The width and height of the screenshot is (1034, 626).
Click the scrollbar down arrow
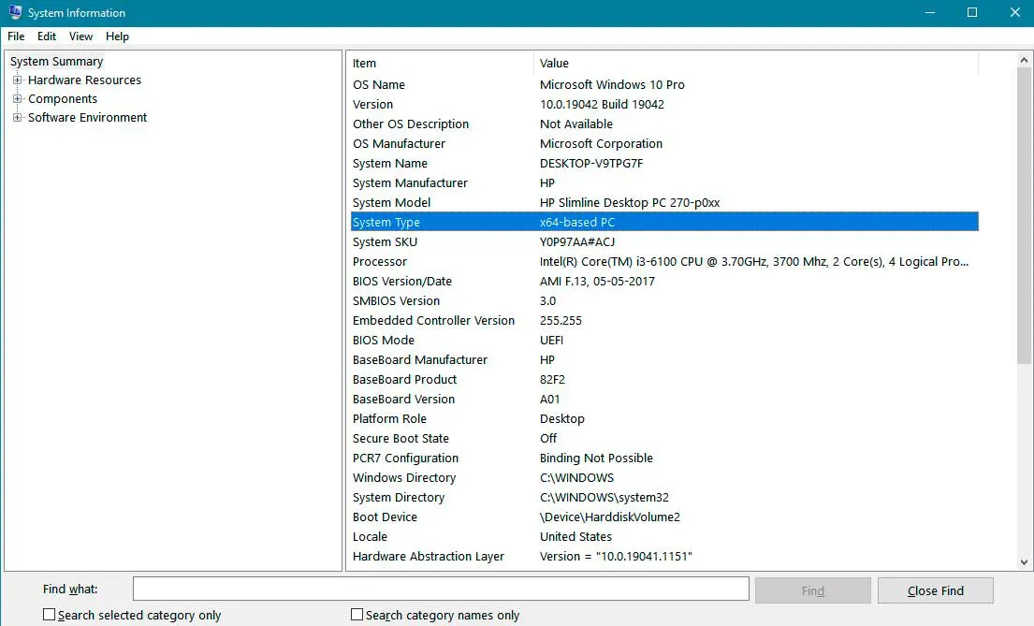point(1024,562)
